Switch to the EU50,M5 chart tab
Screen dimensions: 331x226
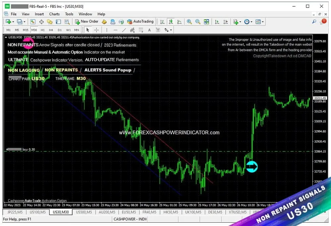pos(129,212)
